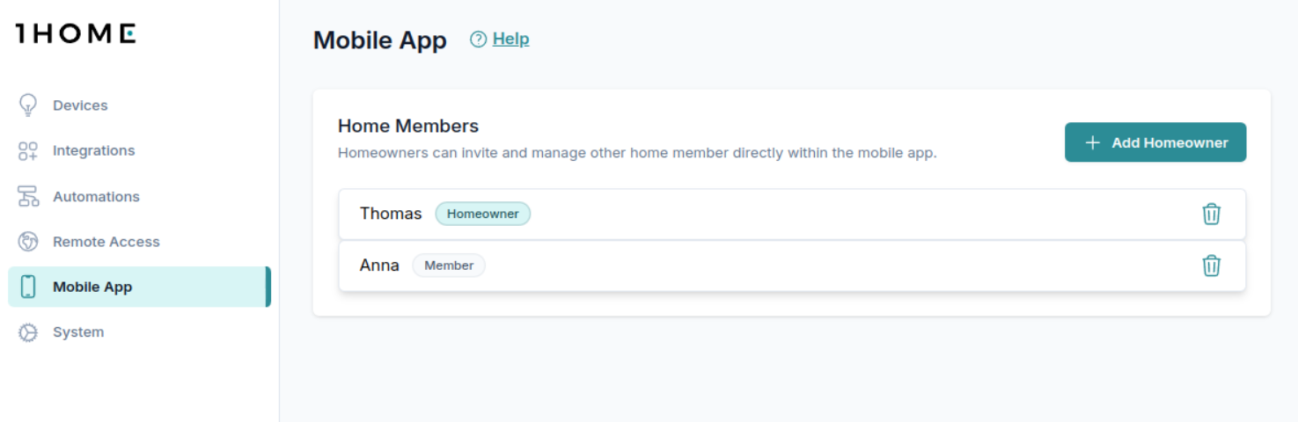
Task: Delete Thomas with the trash icon
Action: [x=1211, y=214]
